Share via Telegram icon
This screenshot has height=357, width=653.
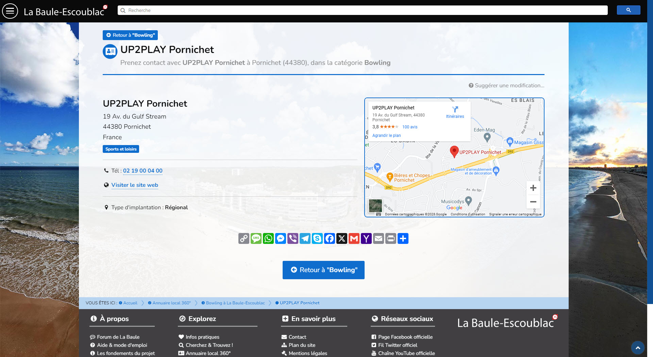point(305,238)
